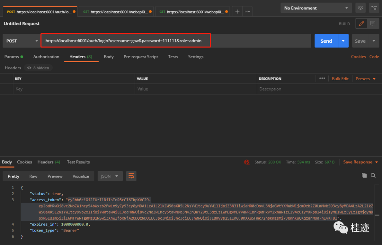Open tab options three-dots menu
The image size is (382, 245).
point(247,11)
